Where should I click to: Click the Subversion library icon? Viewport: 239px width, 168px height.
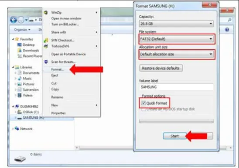[20, 90]
